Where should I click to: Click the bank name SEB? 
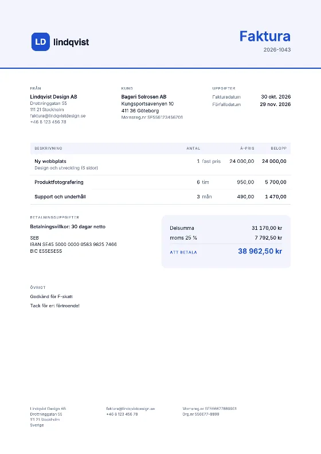34,238
